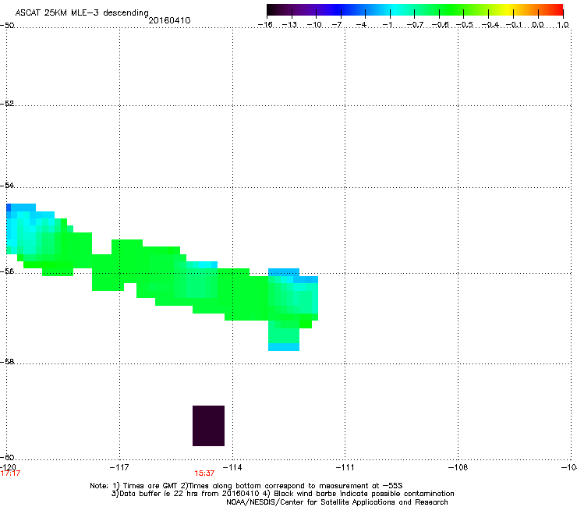Click the NOAA/NESDIS credit line

pos(337,502)
